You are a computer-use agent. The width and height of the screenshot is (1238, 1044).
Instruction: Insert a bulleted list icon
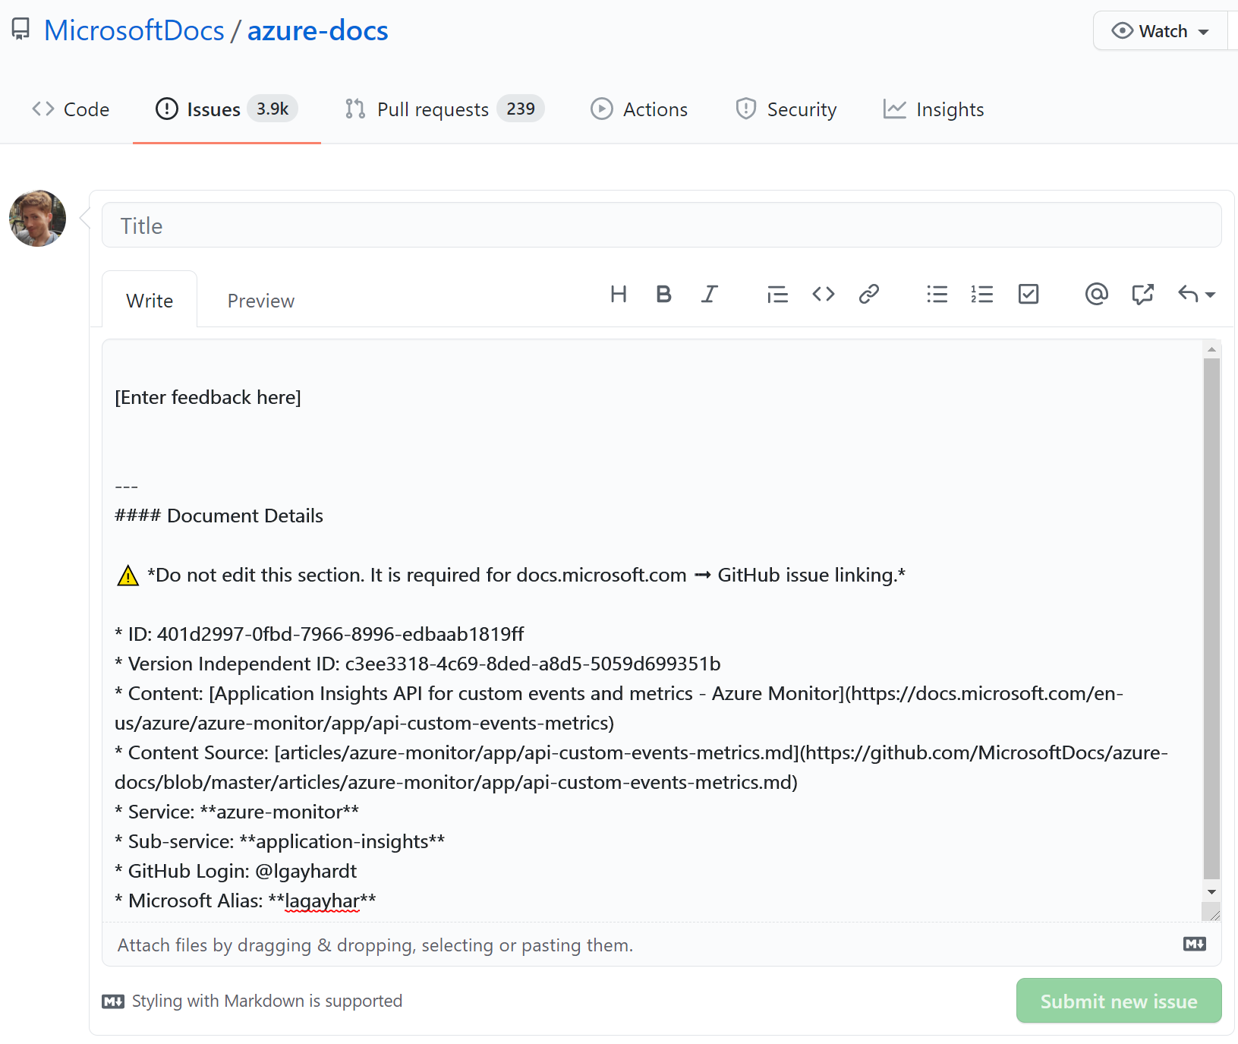pyautogui.click(x=937, y=294)
